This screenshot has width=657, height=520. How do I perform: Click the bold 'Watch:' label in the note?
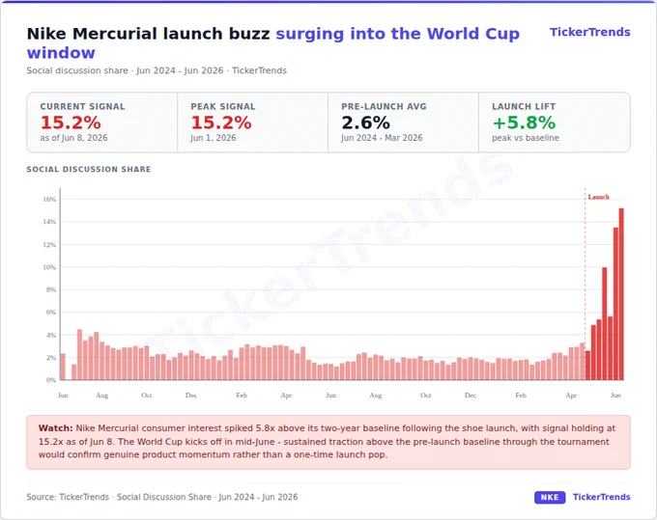pos(56,428)
